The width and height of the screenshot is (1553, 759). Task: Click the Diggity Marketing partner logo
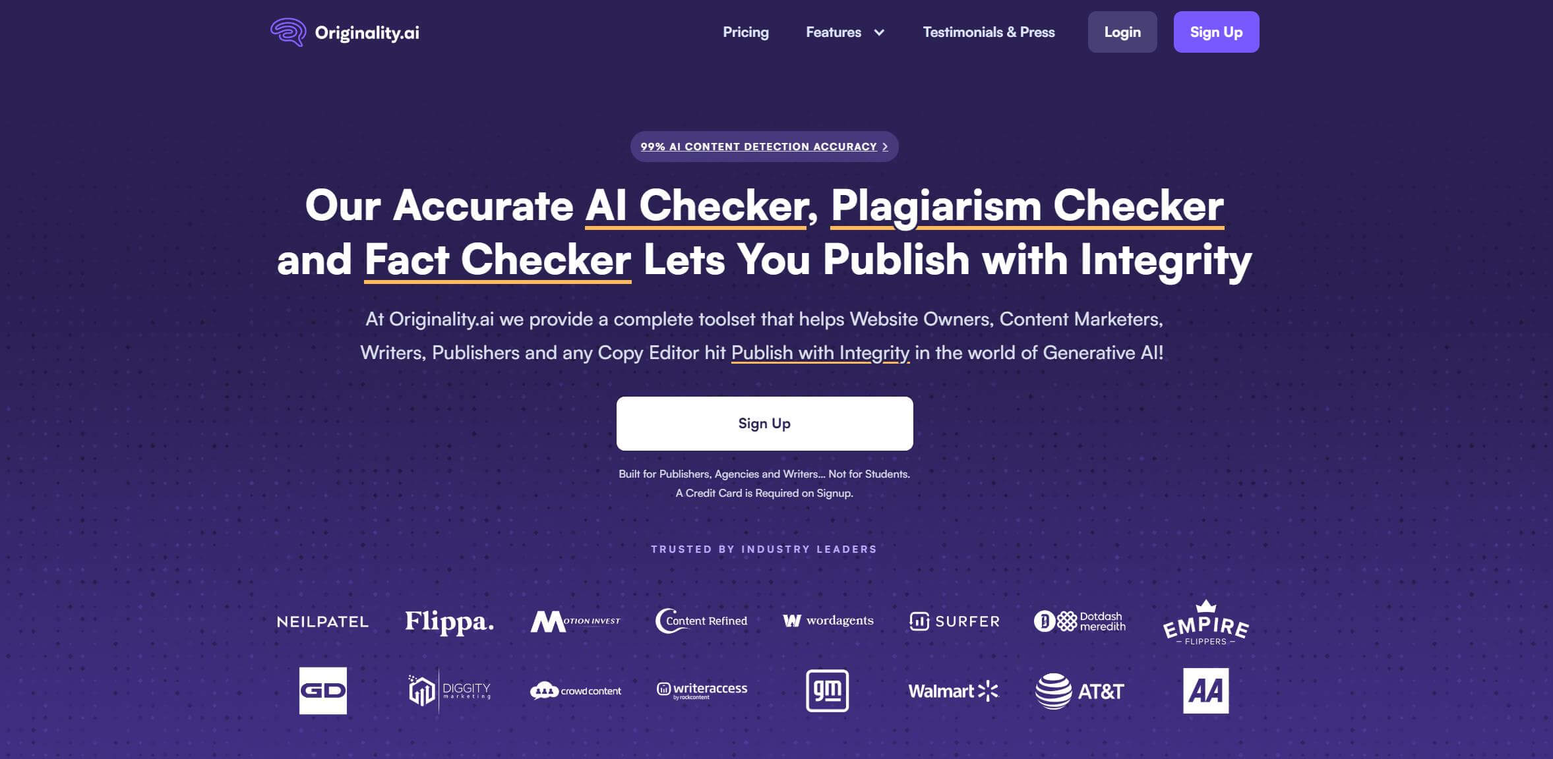(x=448, y=690)
